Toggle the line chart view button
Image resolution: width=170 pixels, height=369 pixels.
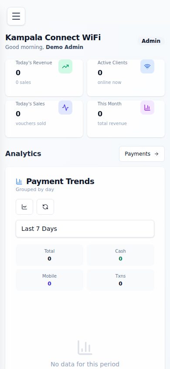pyautogui.click(x=24, y=207)
